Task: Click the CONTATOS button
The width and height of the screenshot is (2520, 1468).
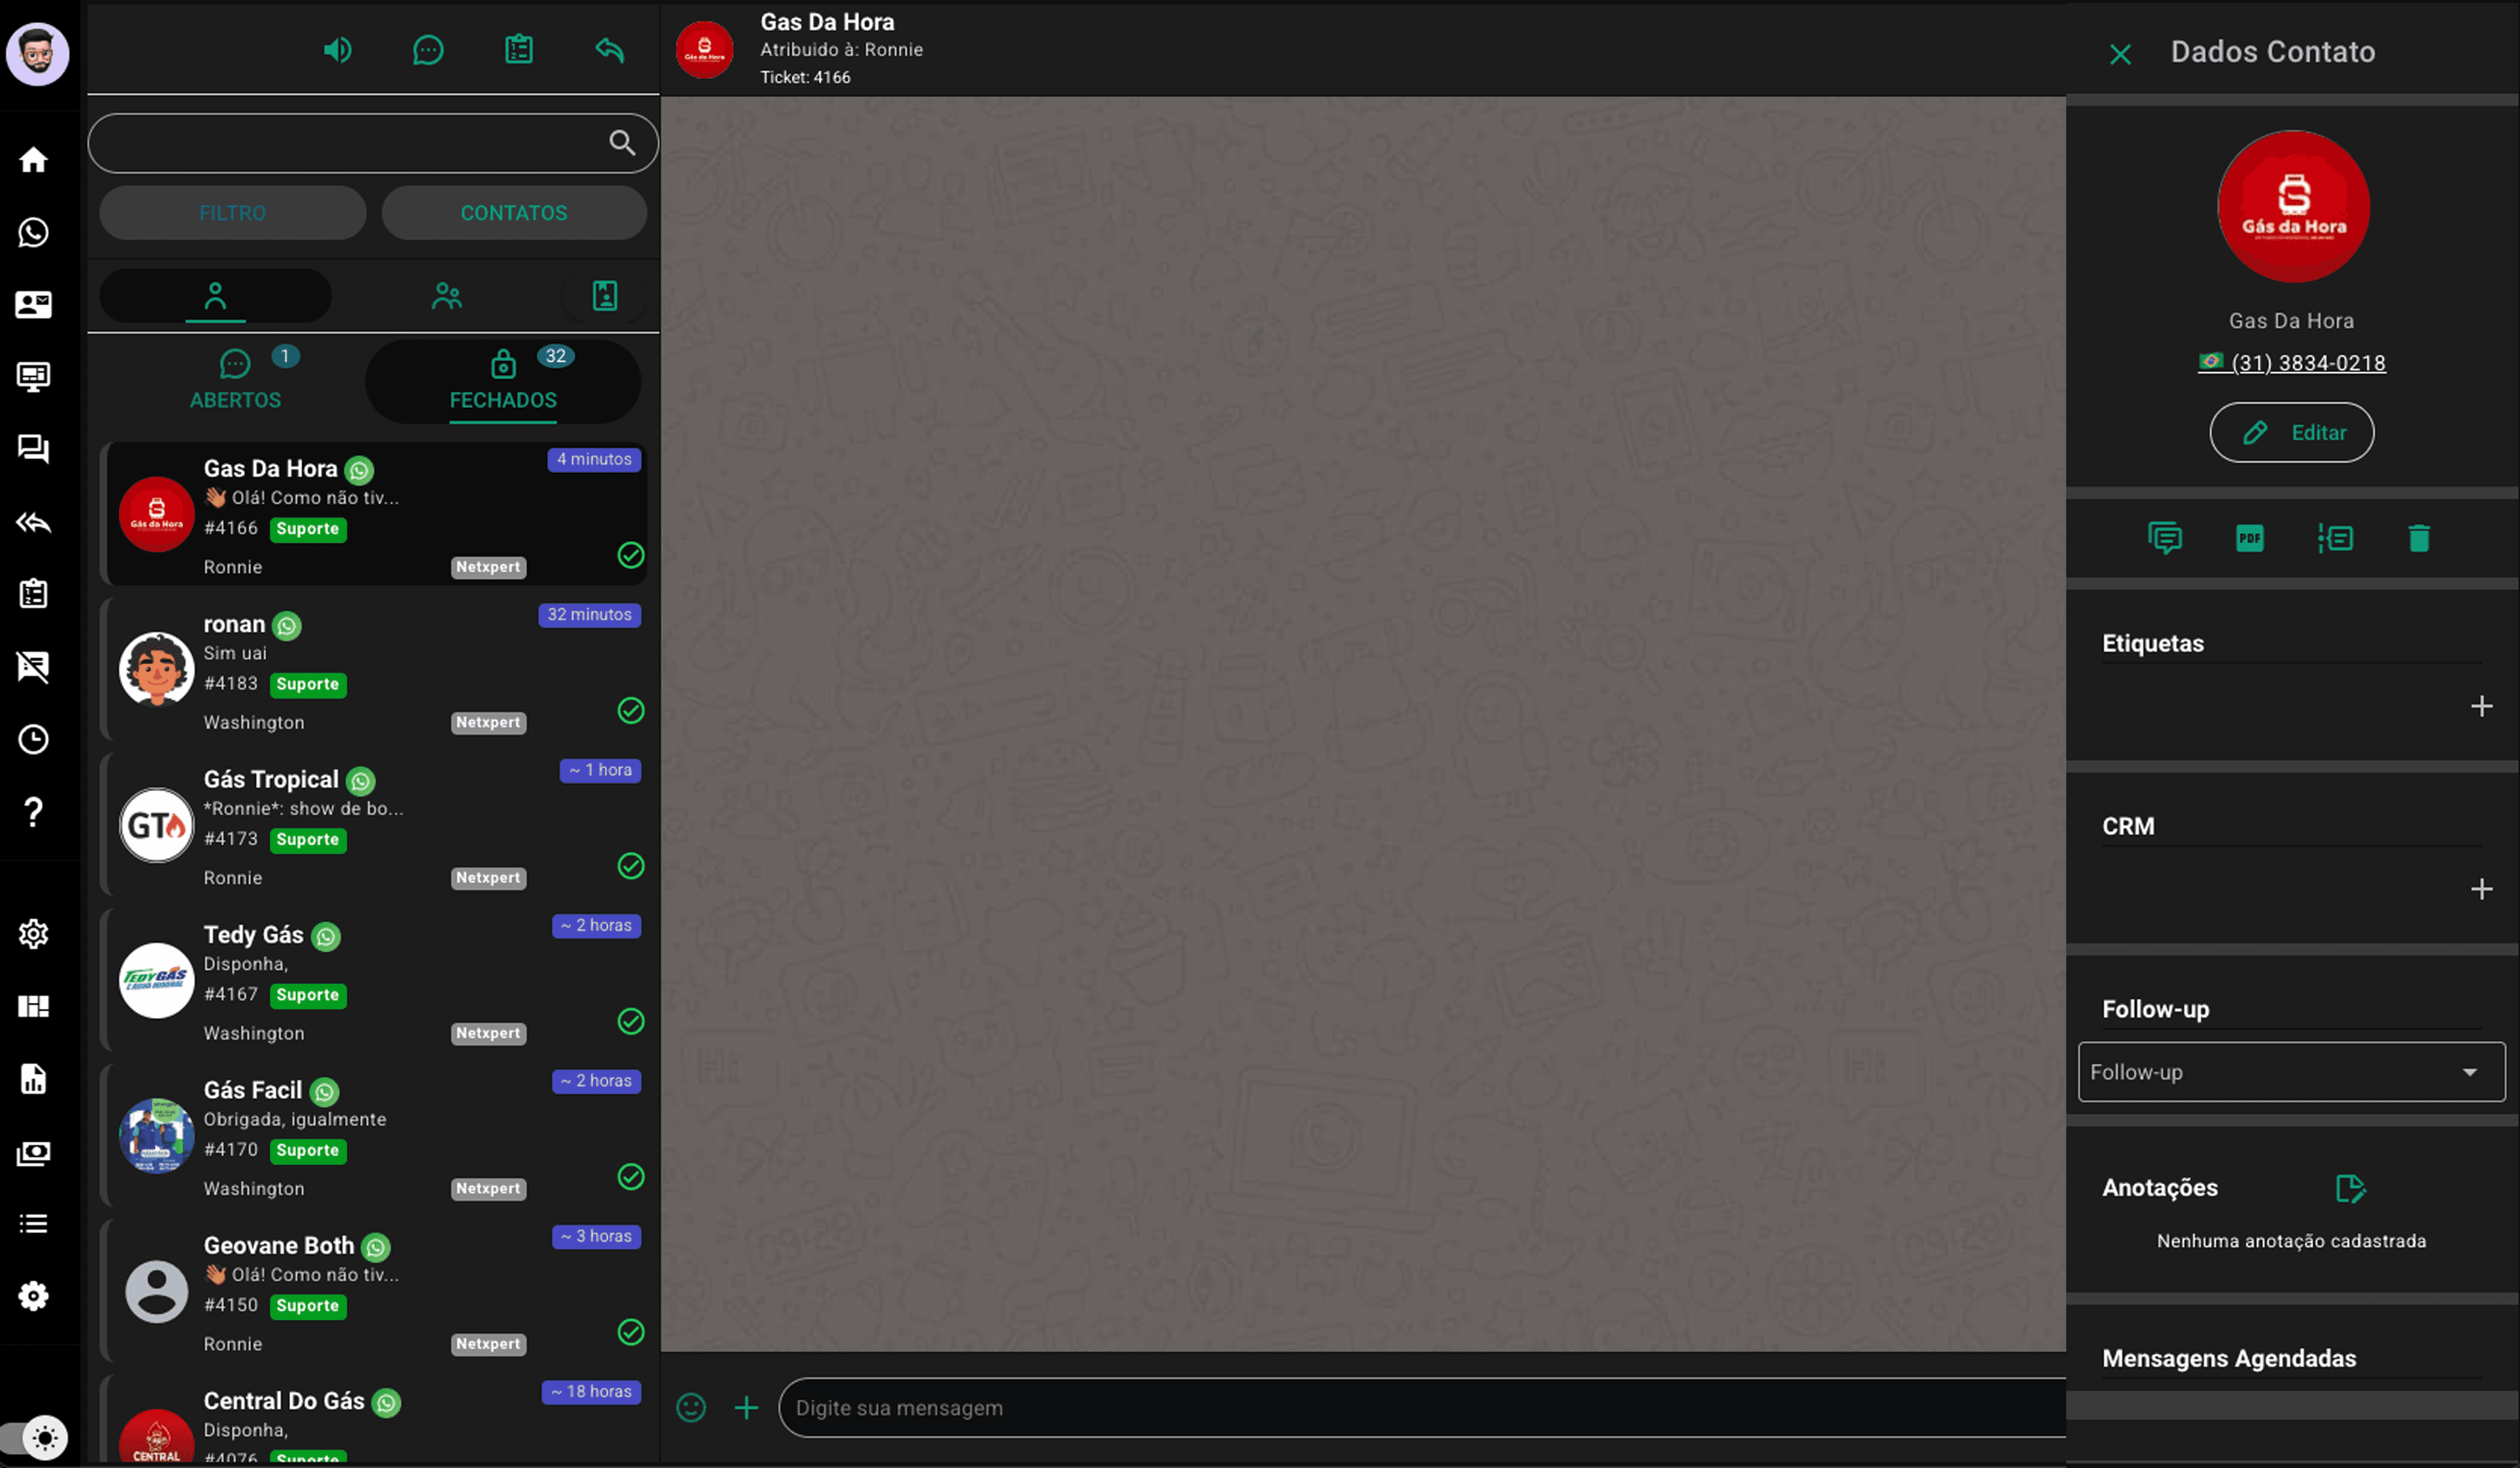Action: (x=514, y=213)
